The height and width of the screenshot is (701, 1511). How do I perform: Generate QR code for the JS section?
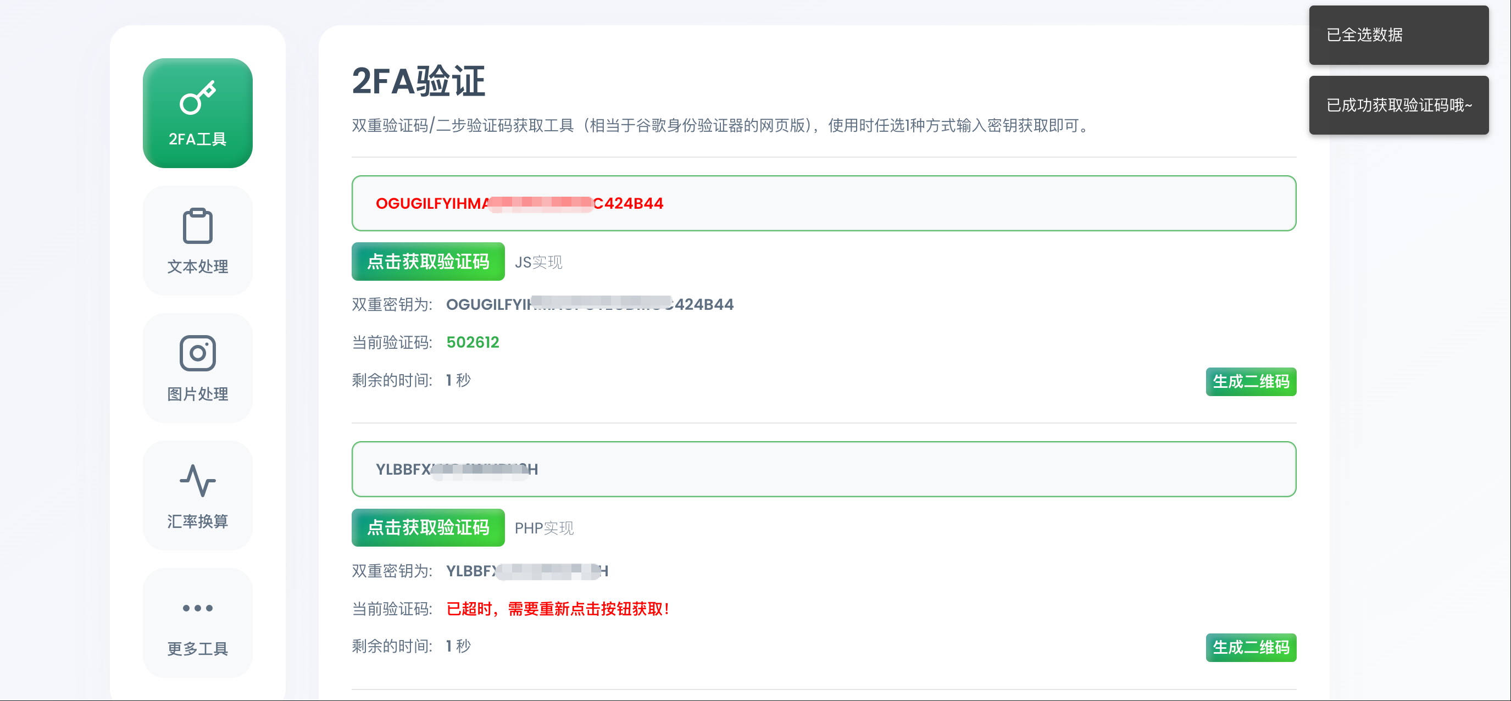[x=1250, y=382]
